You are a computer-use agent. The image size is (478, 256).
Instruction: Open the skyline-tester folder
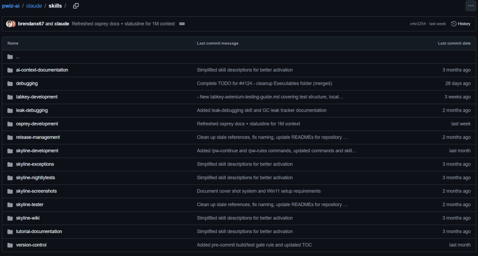coord(30,204)
